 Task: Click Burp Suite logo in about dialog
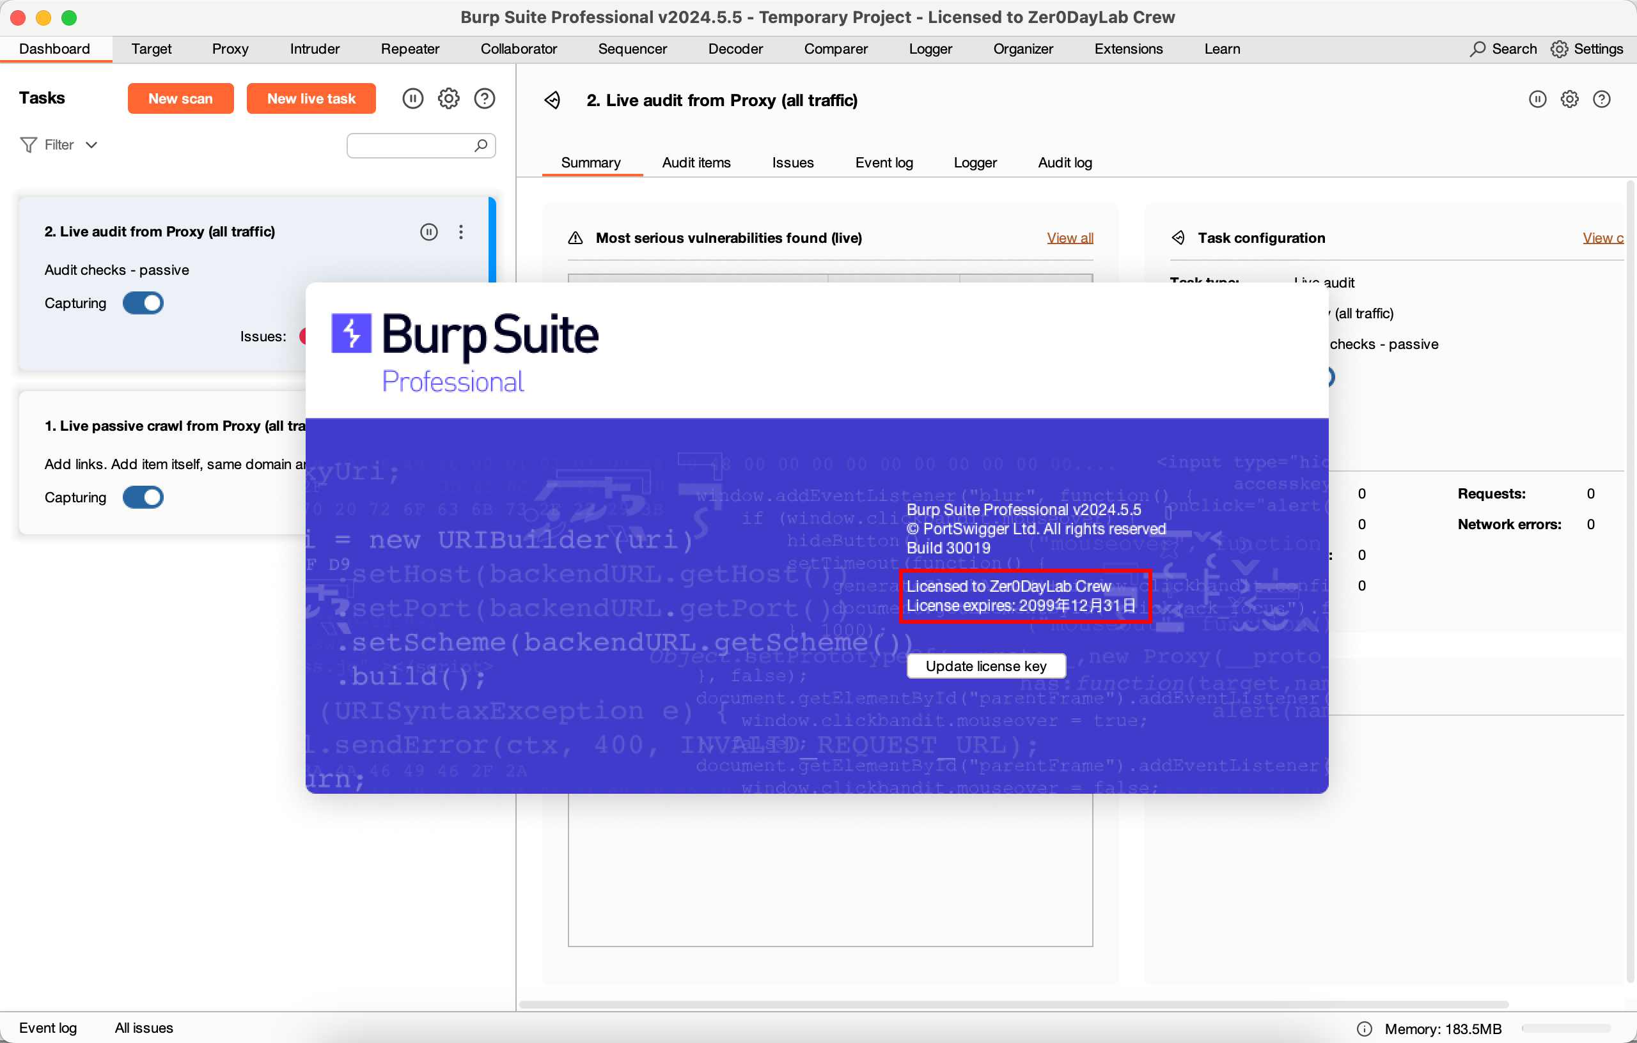coord(464,353)
